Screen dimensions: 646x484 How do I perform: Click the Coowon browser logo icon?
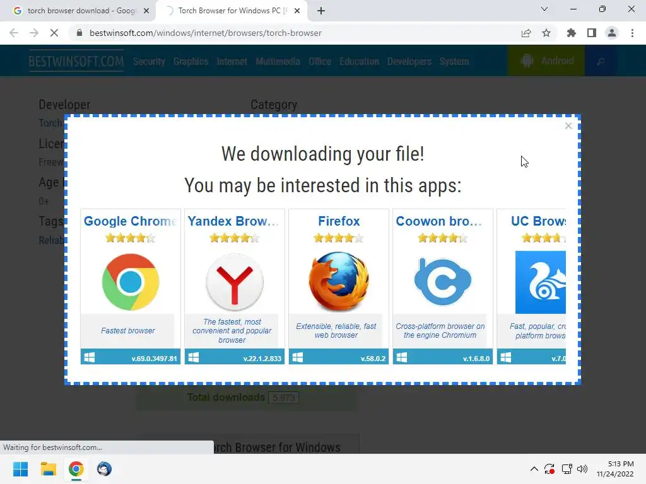(x=442, y=282)
